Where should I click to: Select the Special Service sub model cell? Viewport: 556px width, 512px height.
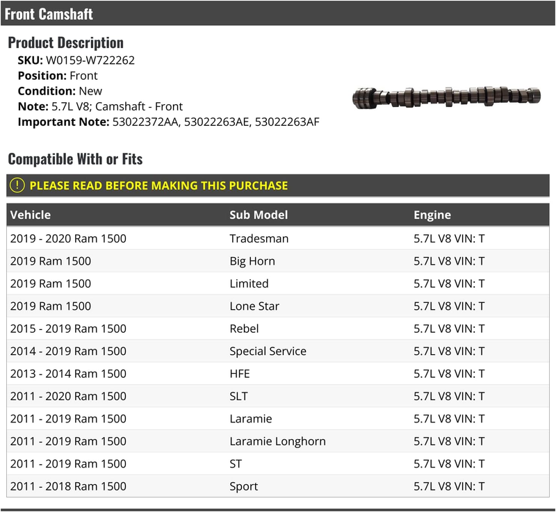click(268, 351)
